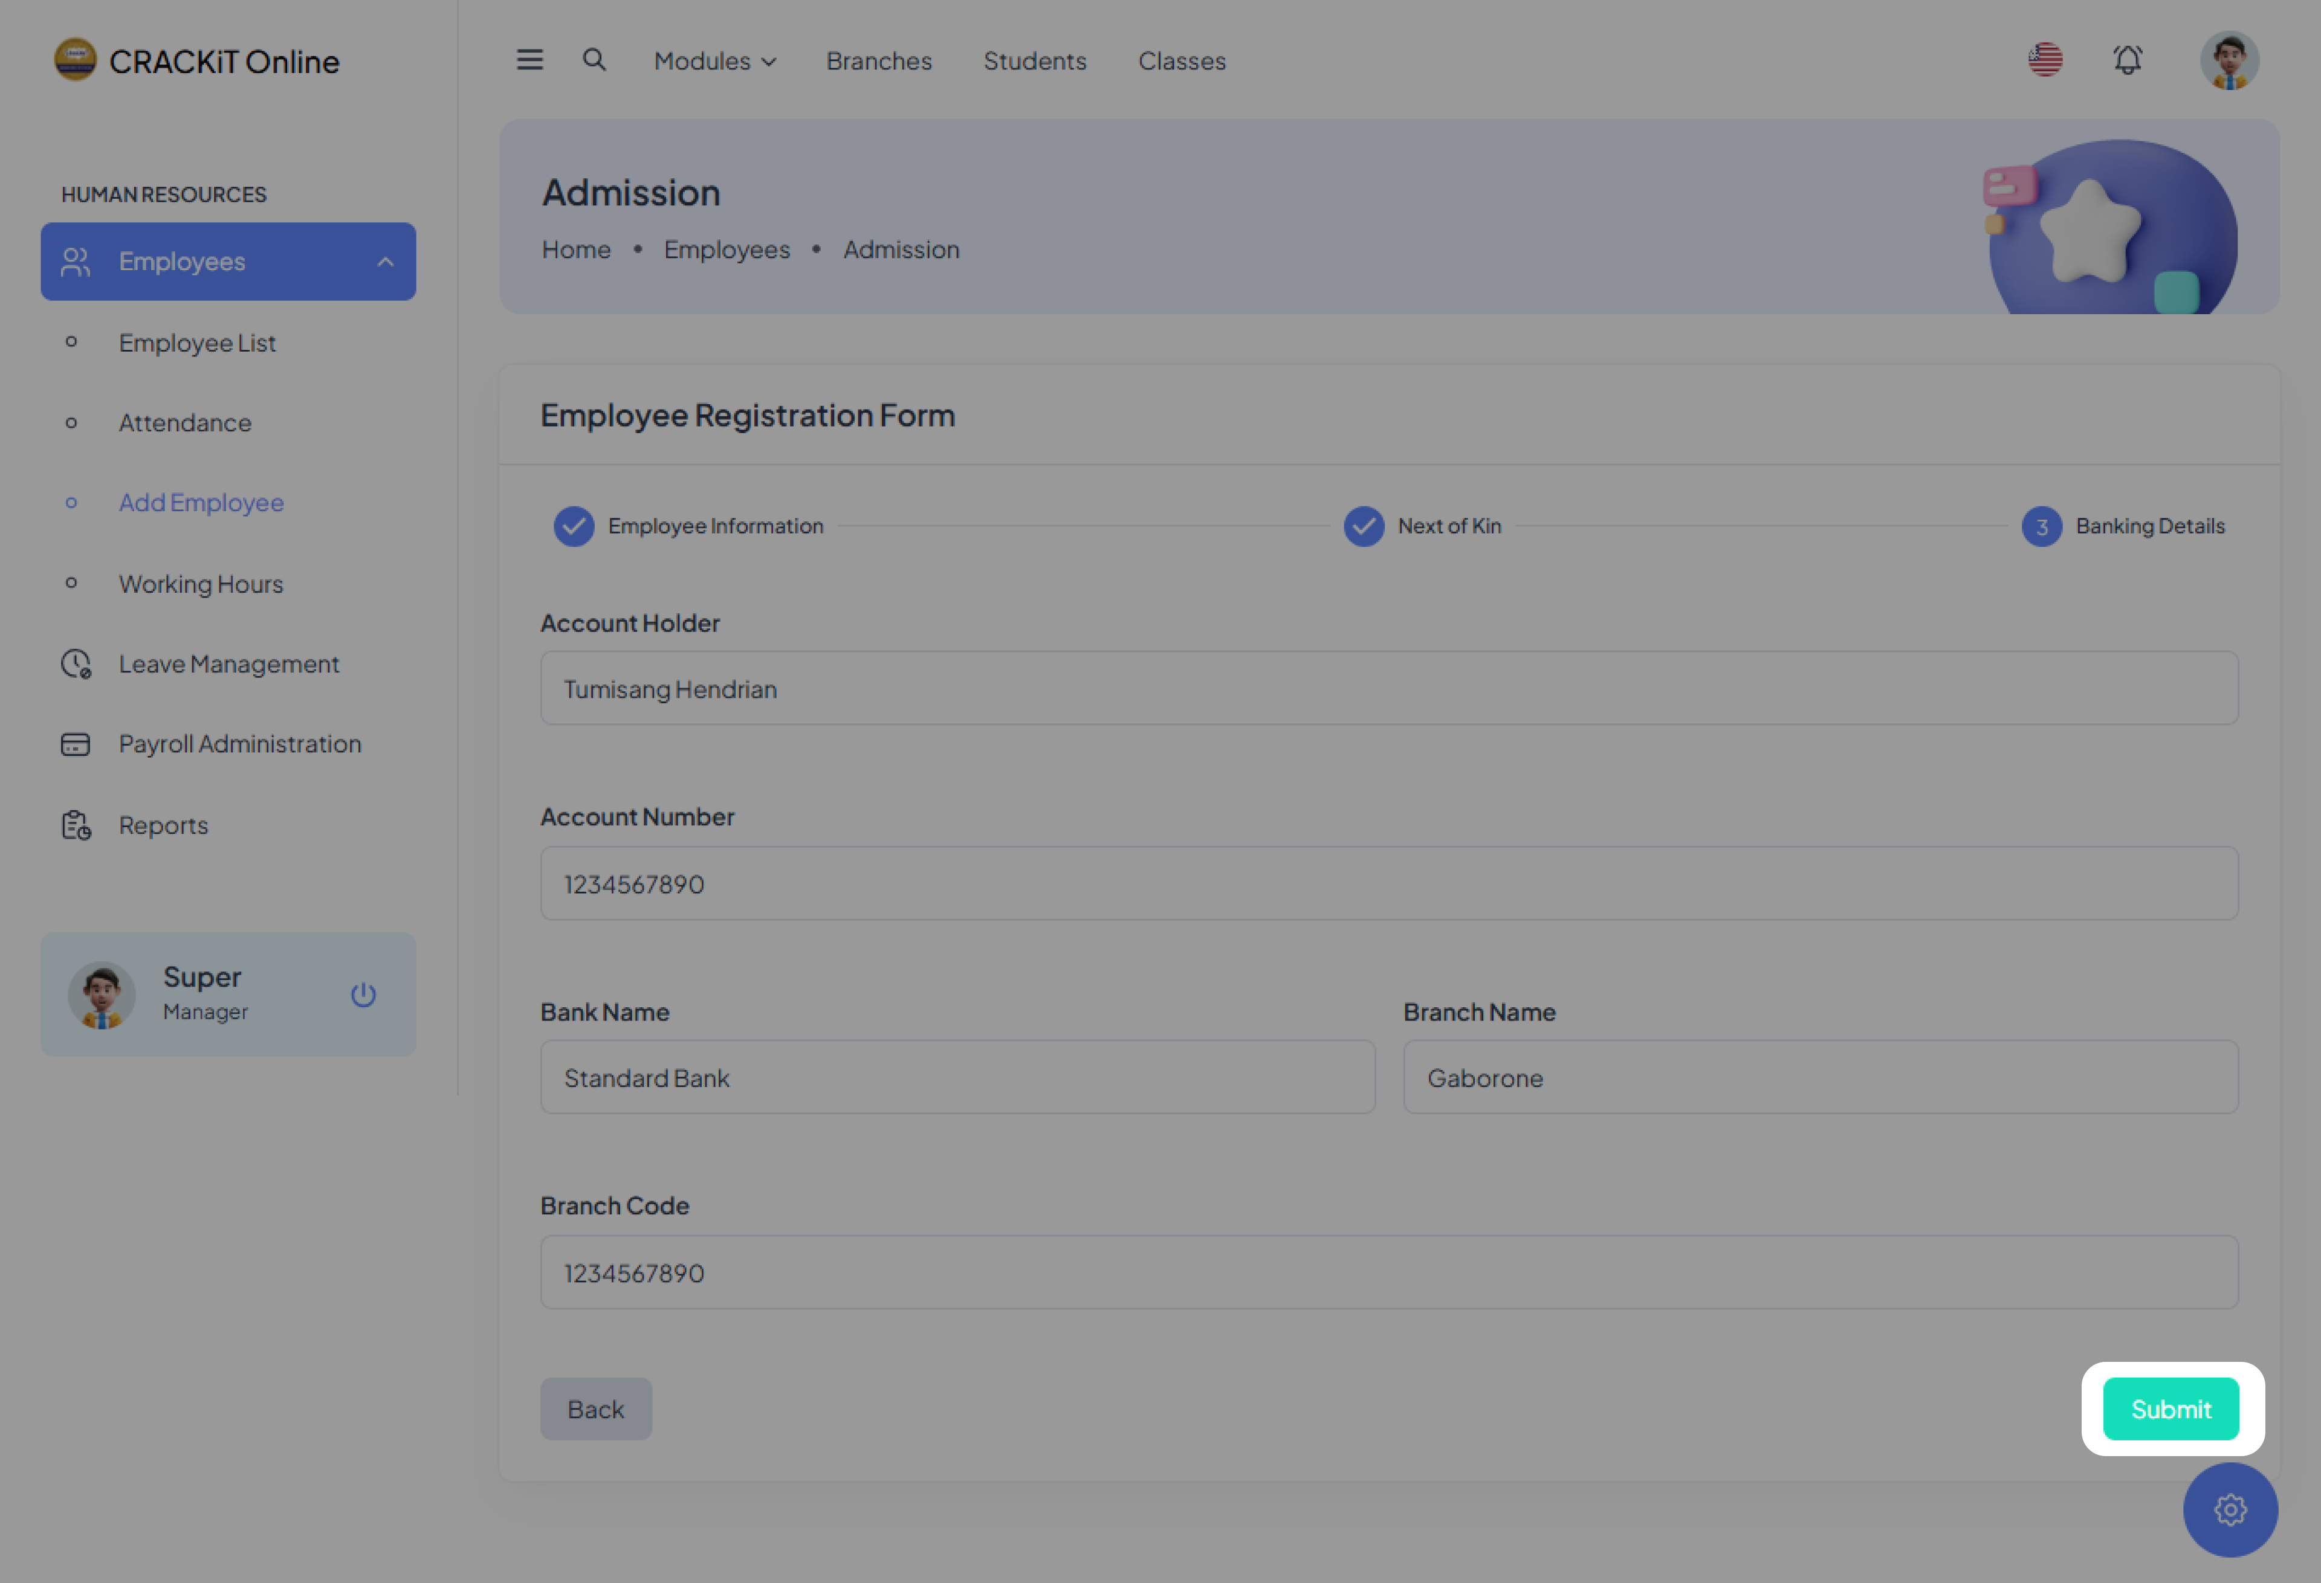The image size is (2321, 1583).
Task: Click the hamburger menu icon
Action: (x=529, y=60)
